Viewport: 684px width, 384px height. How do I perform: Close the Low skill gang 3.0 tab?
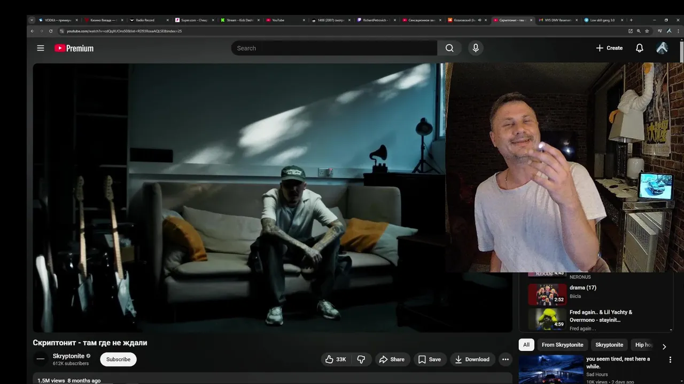(x=622, y=20)
